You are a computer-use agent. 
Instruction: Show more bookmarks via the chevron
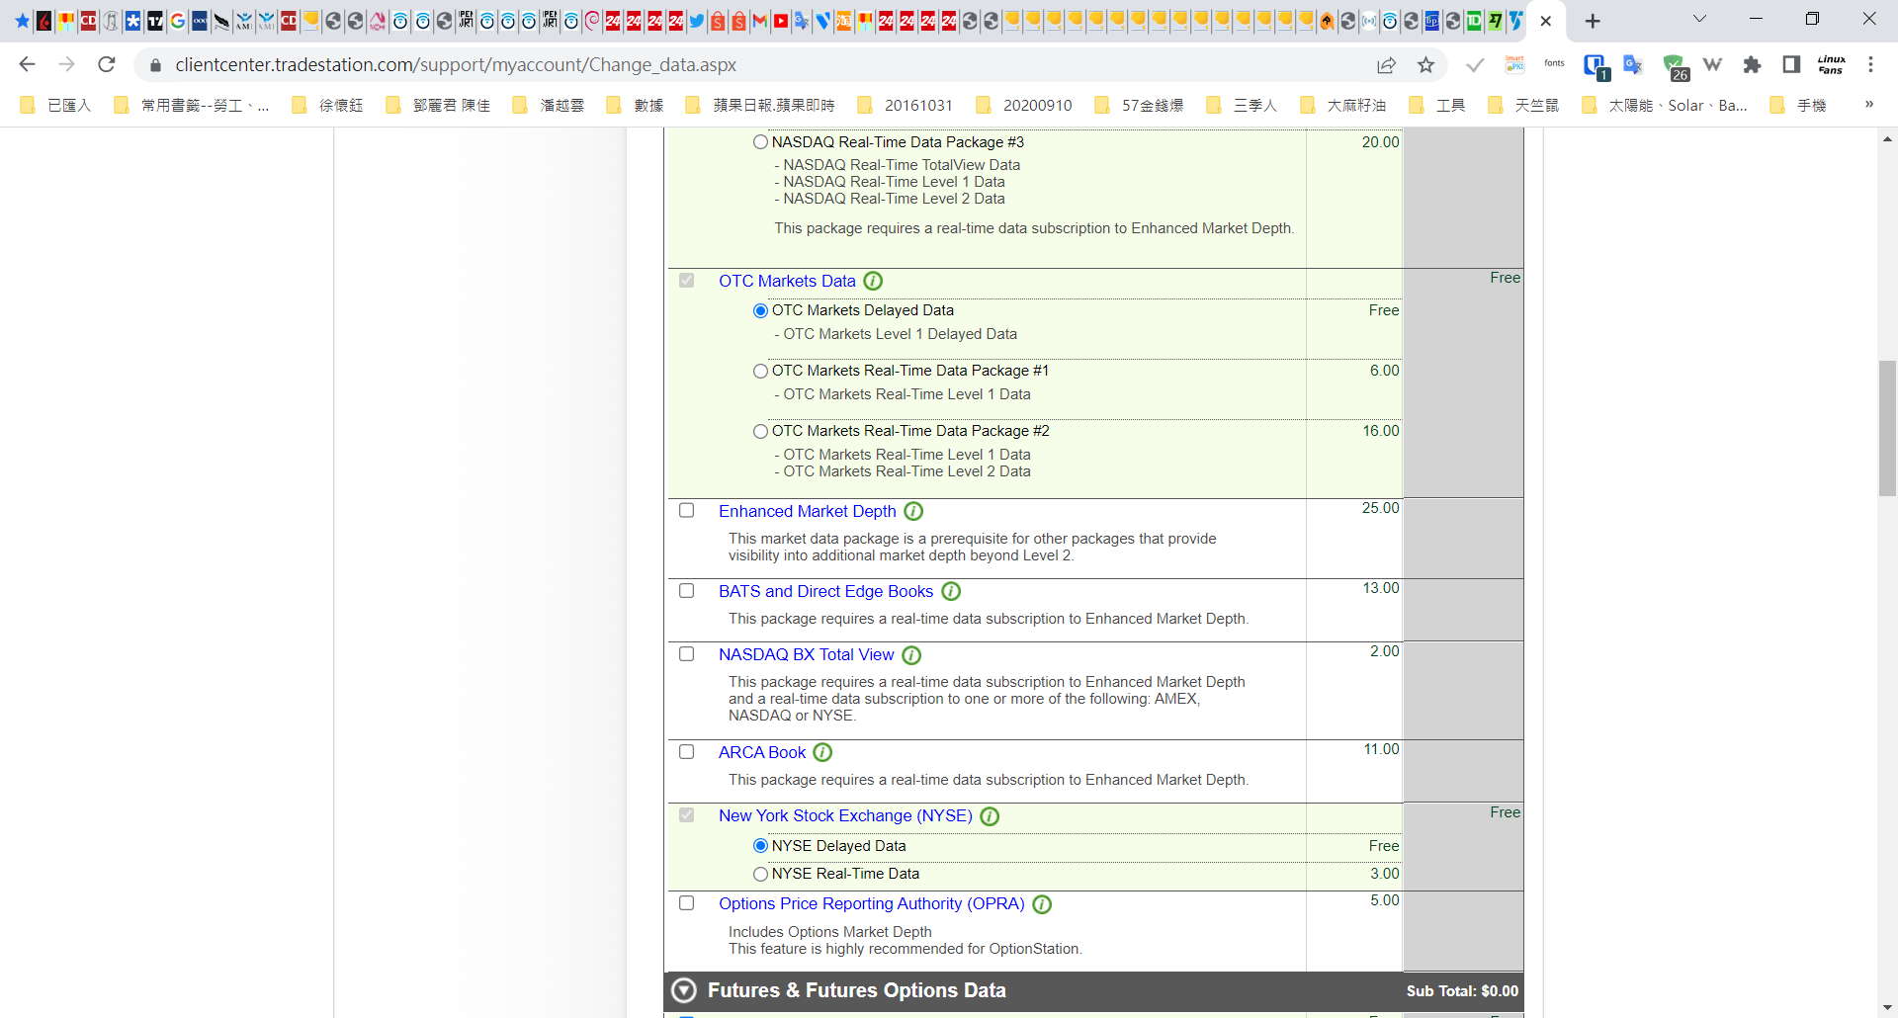1869,104
